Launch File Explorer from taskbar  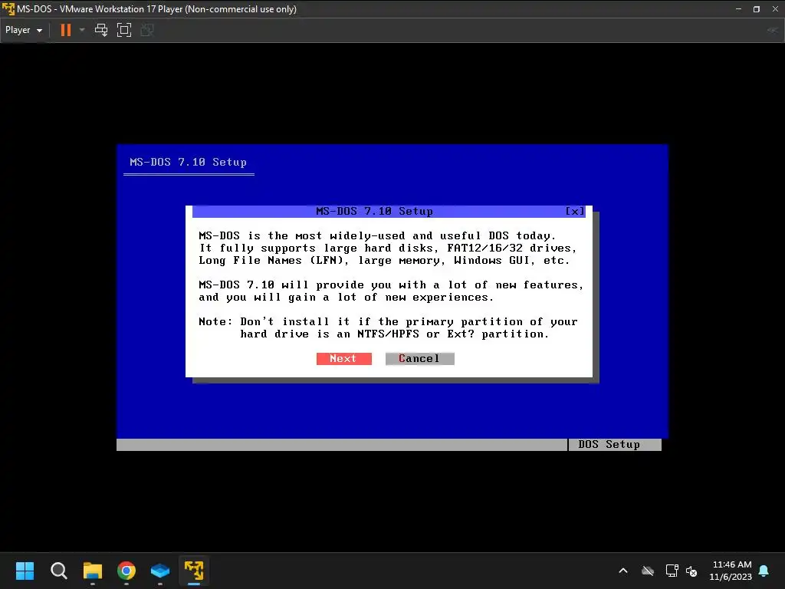93,571
